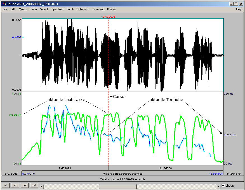The width and height of the screenshot is (245, 190).
Task: Open the Help menu
Action: tap(239, 9)
